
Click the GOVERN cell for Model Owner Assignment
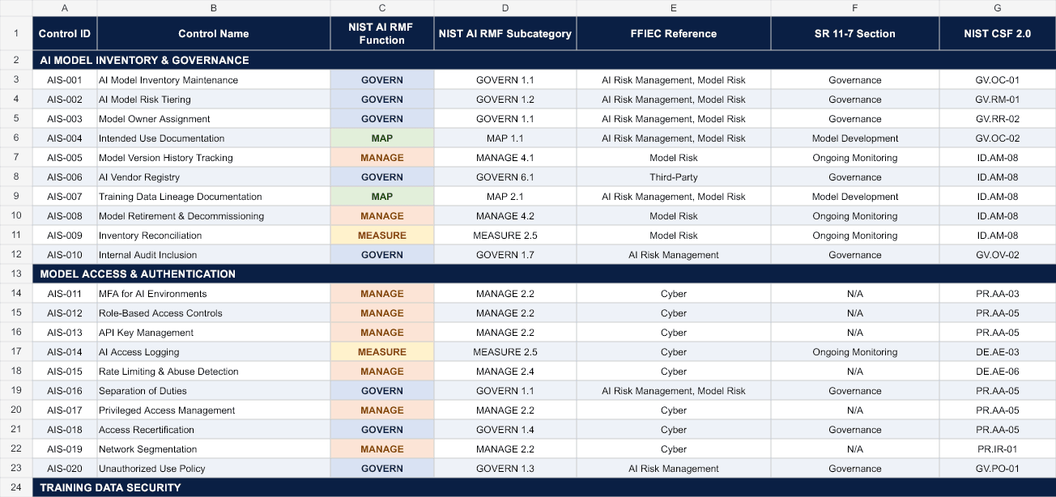[x=382, y=118]
